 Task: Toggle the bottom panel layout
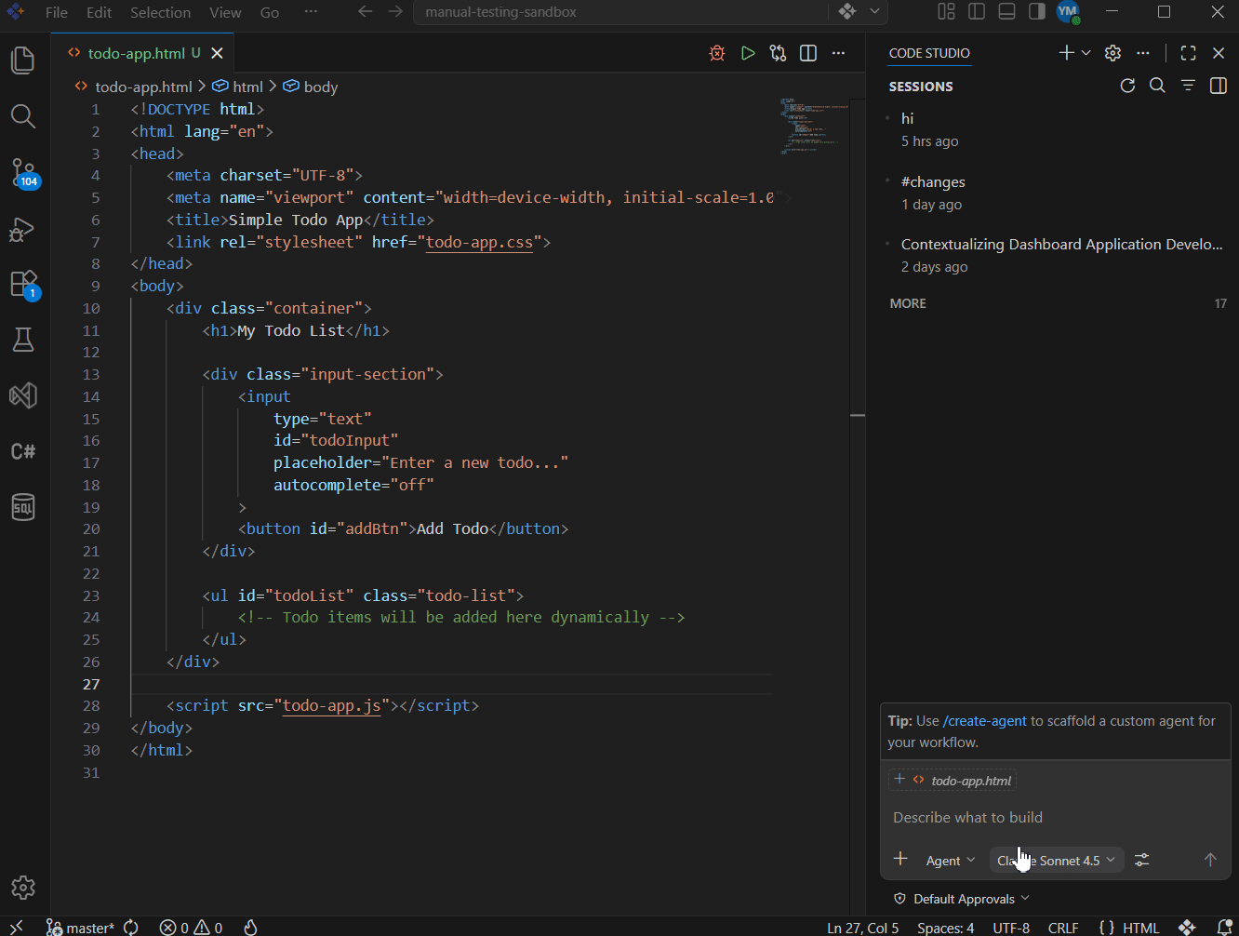point(1006,12)
